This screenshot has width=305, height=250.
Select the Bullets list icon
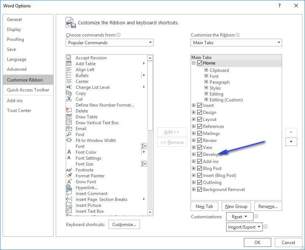pyautogui.click(x=69, y=75)
